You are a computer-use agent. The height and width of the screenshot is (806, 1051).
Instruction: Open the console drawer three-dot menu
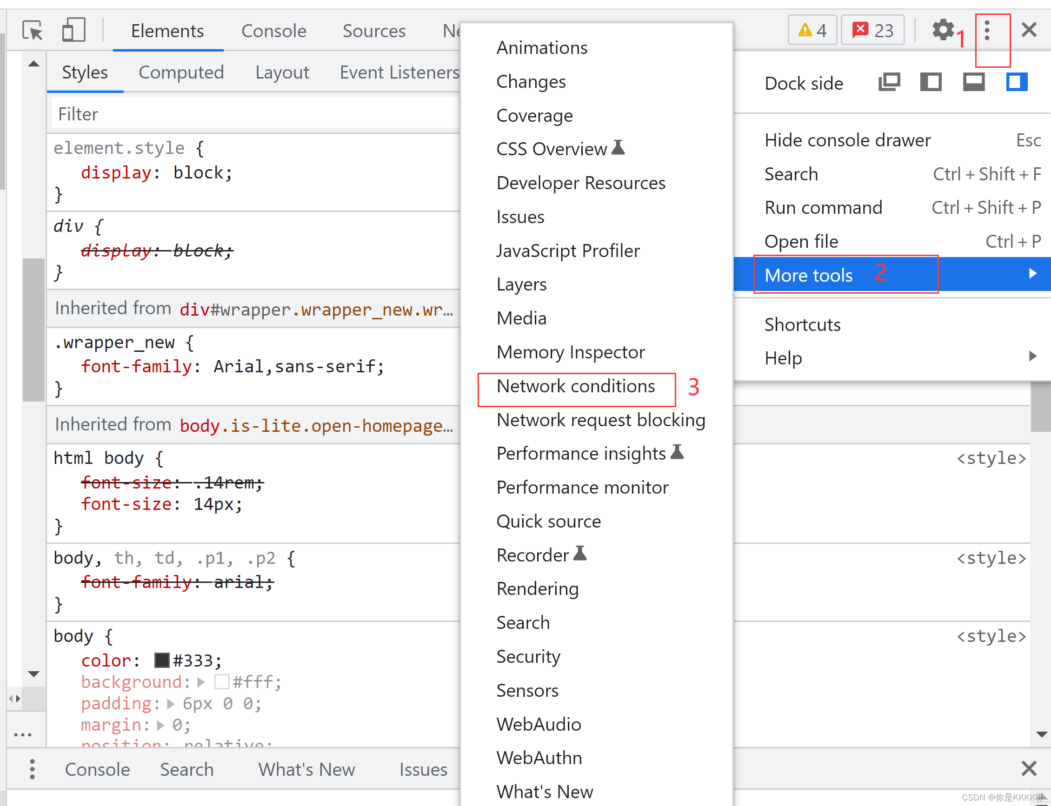[x=32, y=769]
